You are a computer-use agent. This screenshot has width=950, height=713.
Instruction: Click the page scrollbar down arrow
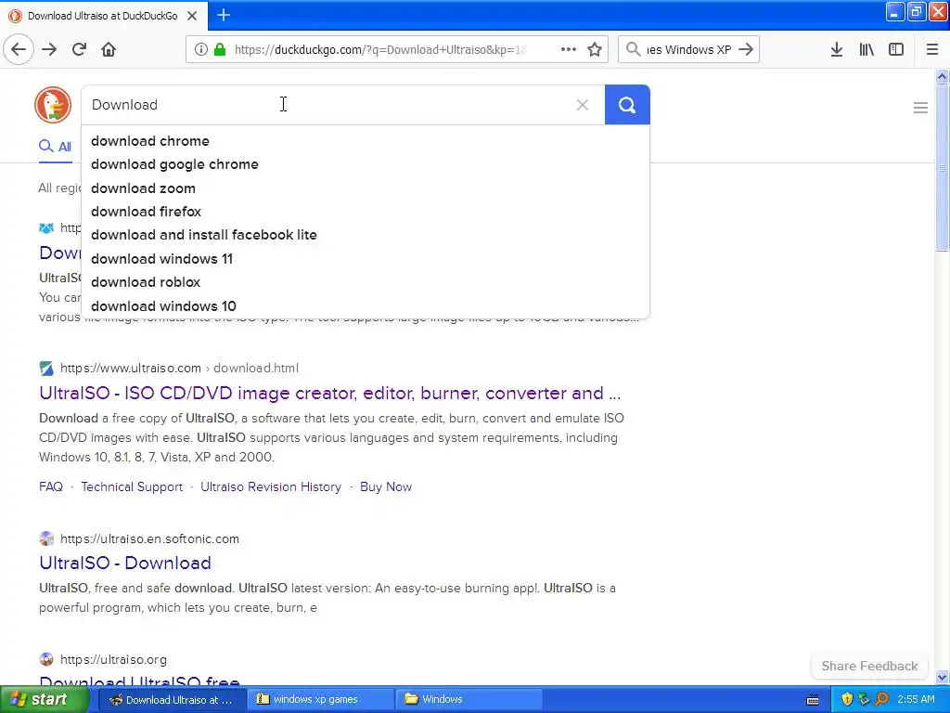point(942,677)
